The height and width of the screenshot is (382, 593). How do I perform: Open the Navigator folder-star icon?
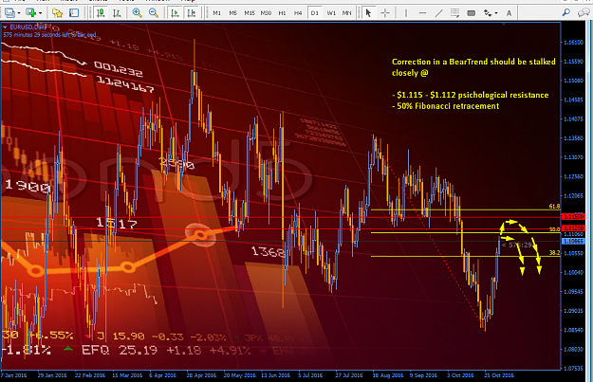tap(58, 13)
